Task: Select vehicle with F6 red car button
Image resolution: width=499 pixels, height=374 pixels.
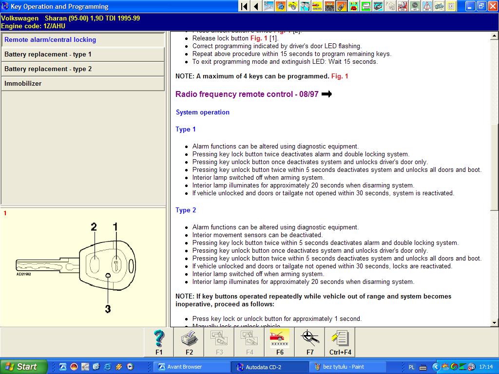Action: (280, 342)
